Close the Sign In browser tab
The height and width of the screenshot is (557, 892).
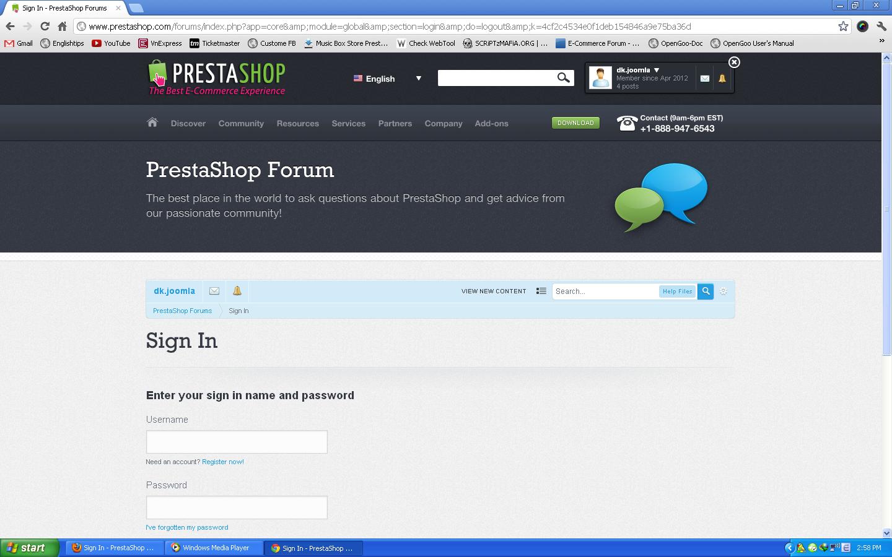click(x=118, y=8)
